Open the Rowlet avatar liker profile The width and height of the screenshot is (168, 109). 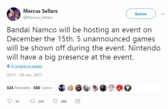click(x=70, y=88)
